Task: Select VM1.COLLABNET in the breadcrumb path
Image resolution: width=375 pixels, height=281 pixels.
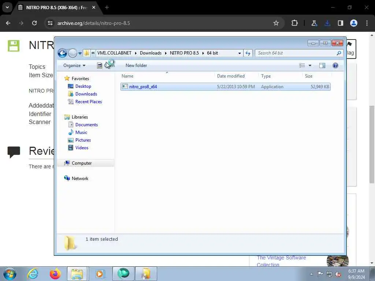Action: [114, 53]
